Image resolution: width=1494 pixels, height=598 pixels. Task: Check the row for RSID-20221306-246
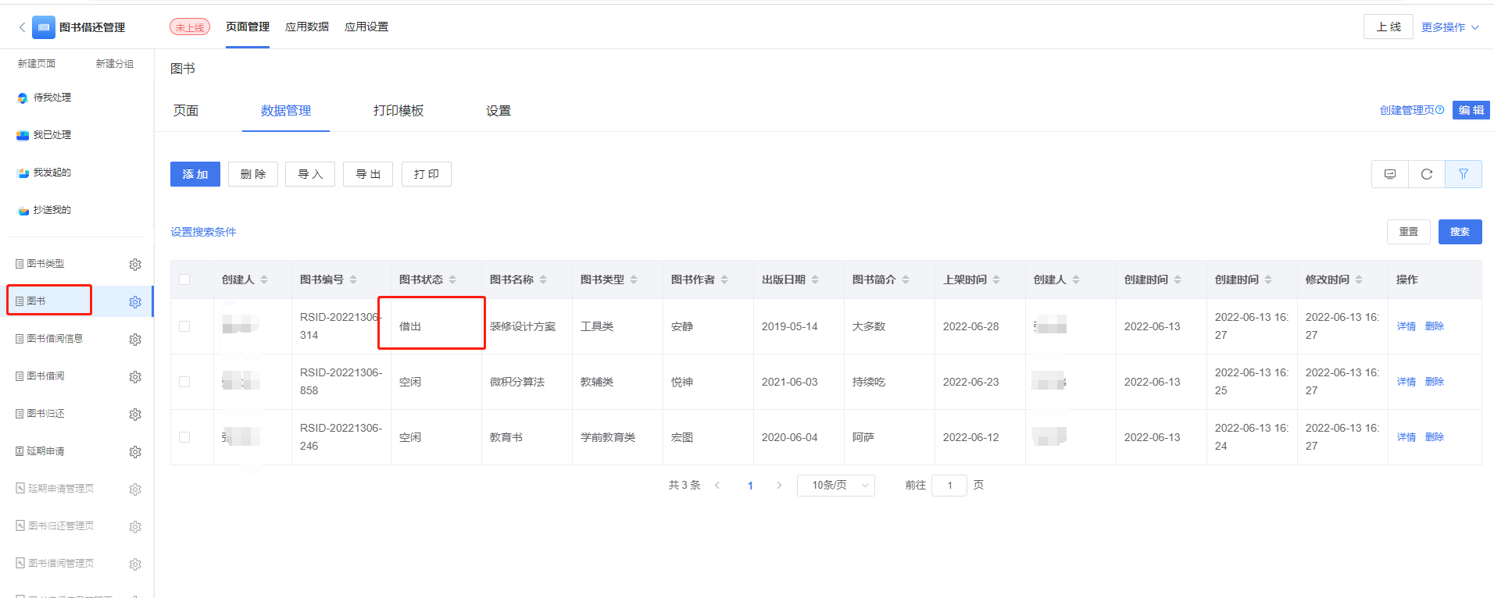point(184,437)
